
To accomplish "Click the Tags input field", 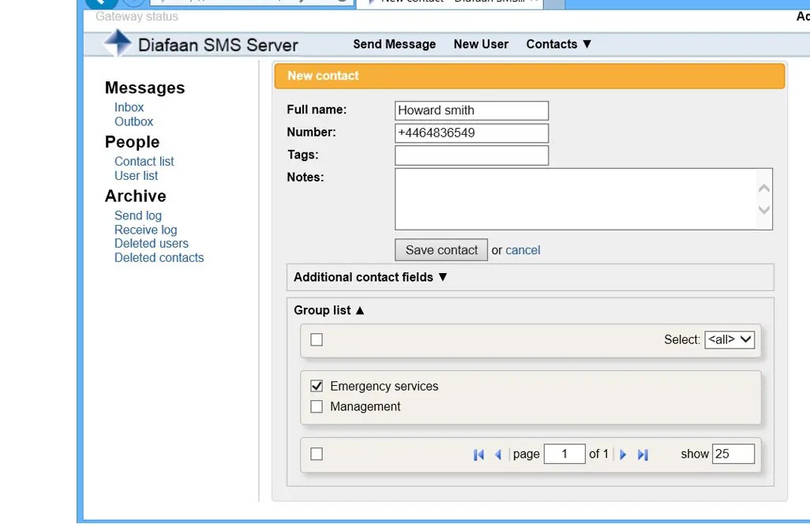I will (471, 155).
